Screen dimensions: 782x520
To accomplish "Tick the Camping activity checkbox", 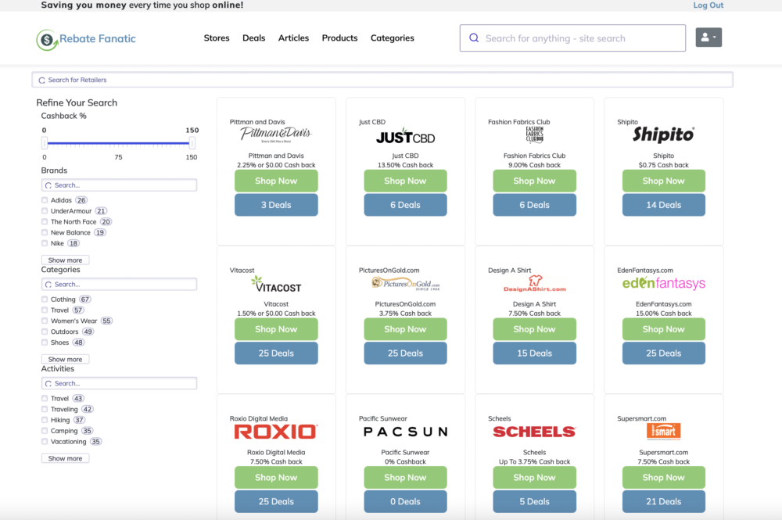I will click(45, 431).
